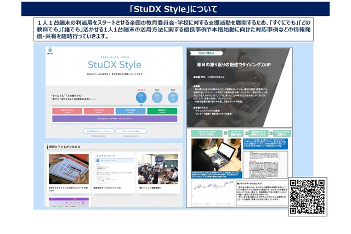Open the tablet slide thumbnail card
The image size is (351, 234).
(x=69, y=172)
